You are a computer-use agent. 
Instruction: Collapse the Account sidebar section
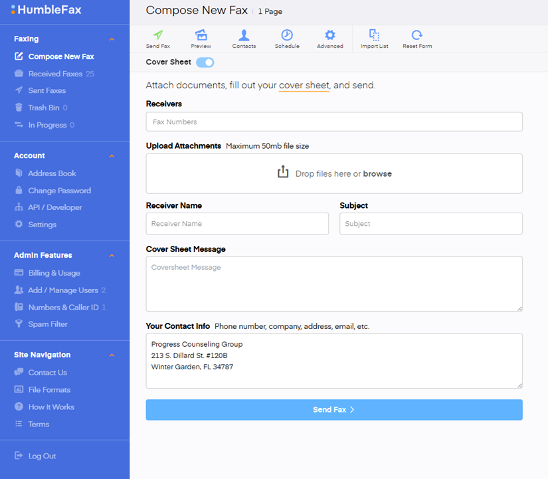tap(112, 156)
